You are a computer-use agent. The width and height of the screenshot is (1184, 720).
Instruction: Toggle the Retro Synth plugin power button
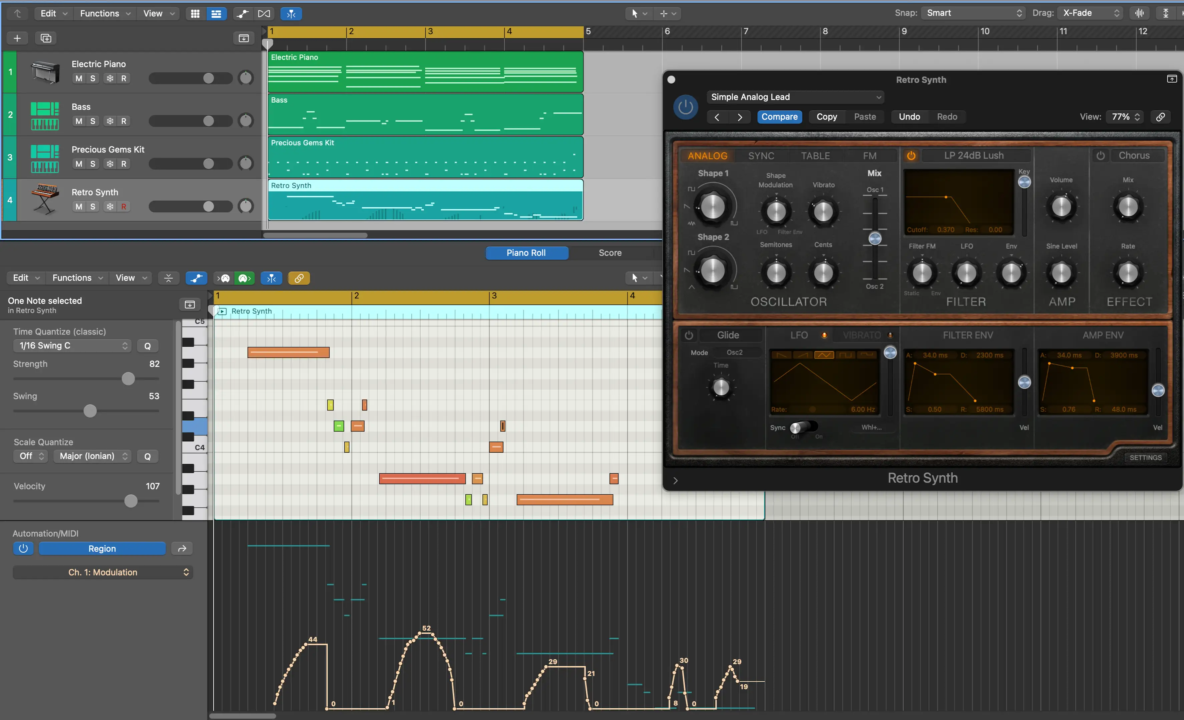685,107
